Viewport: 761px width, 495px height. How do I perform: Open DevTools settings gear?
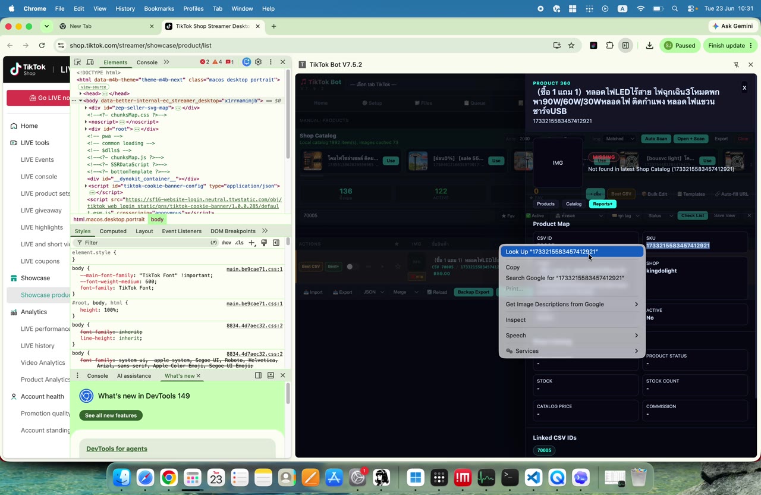tap(258, 62)
